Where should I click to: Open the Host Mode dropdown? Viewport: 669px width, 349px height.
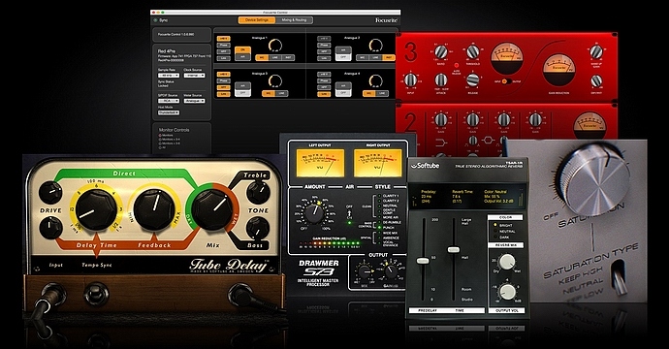coord(169,112)
